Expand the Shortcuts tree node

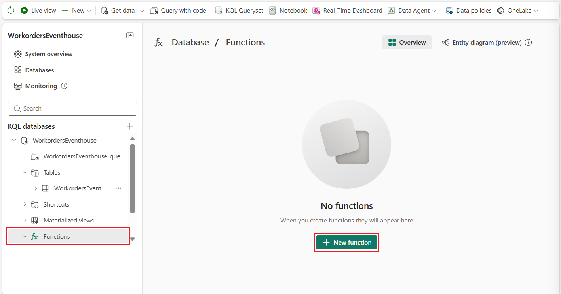pyautogui.click(x=25, y=204)
